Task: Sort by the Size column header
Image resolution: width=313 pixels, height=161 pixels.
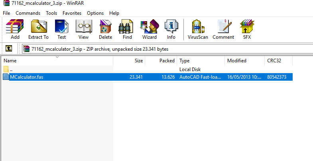Action: coord(129,61)
